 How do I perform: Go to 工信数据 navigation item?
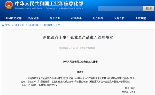[x=141, y=18]
